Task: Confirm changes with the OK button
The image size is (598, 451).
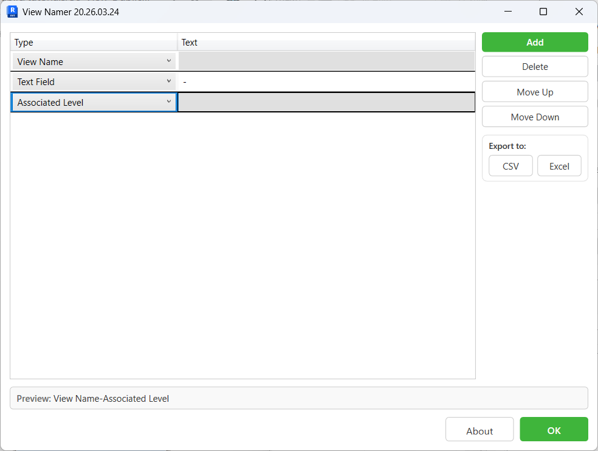Action: click(x=554, y=429)
